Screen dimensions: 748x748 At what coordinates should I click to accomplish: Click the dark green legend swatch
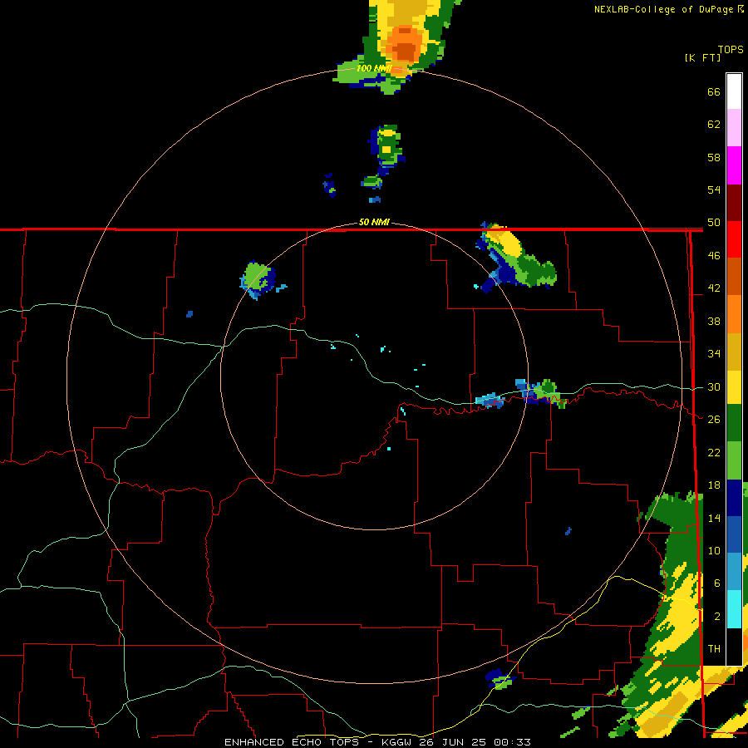pyautogui.click(x=734, y=423)
